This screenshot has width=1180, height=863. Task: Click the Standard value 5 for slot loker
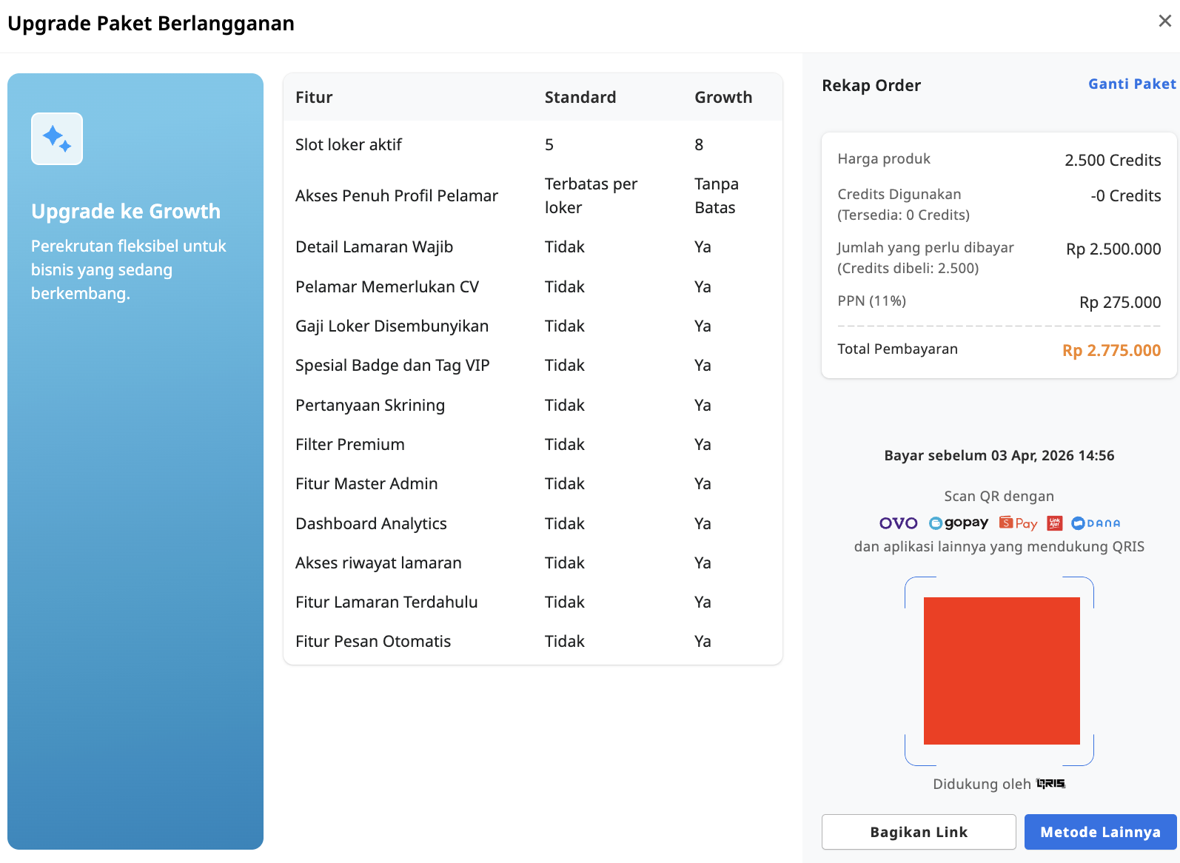coord(549,144)
